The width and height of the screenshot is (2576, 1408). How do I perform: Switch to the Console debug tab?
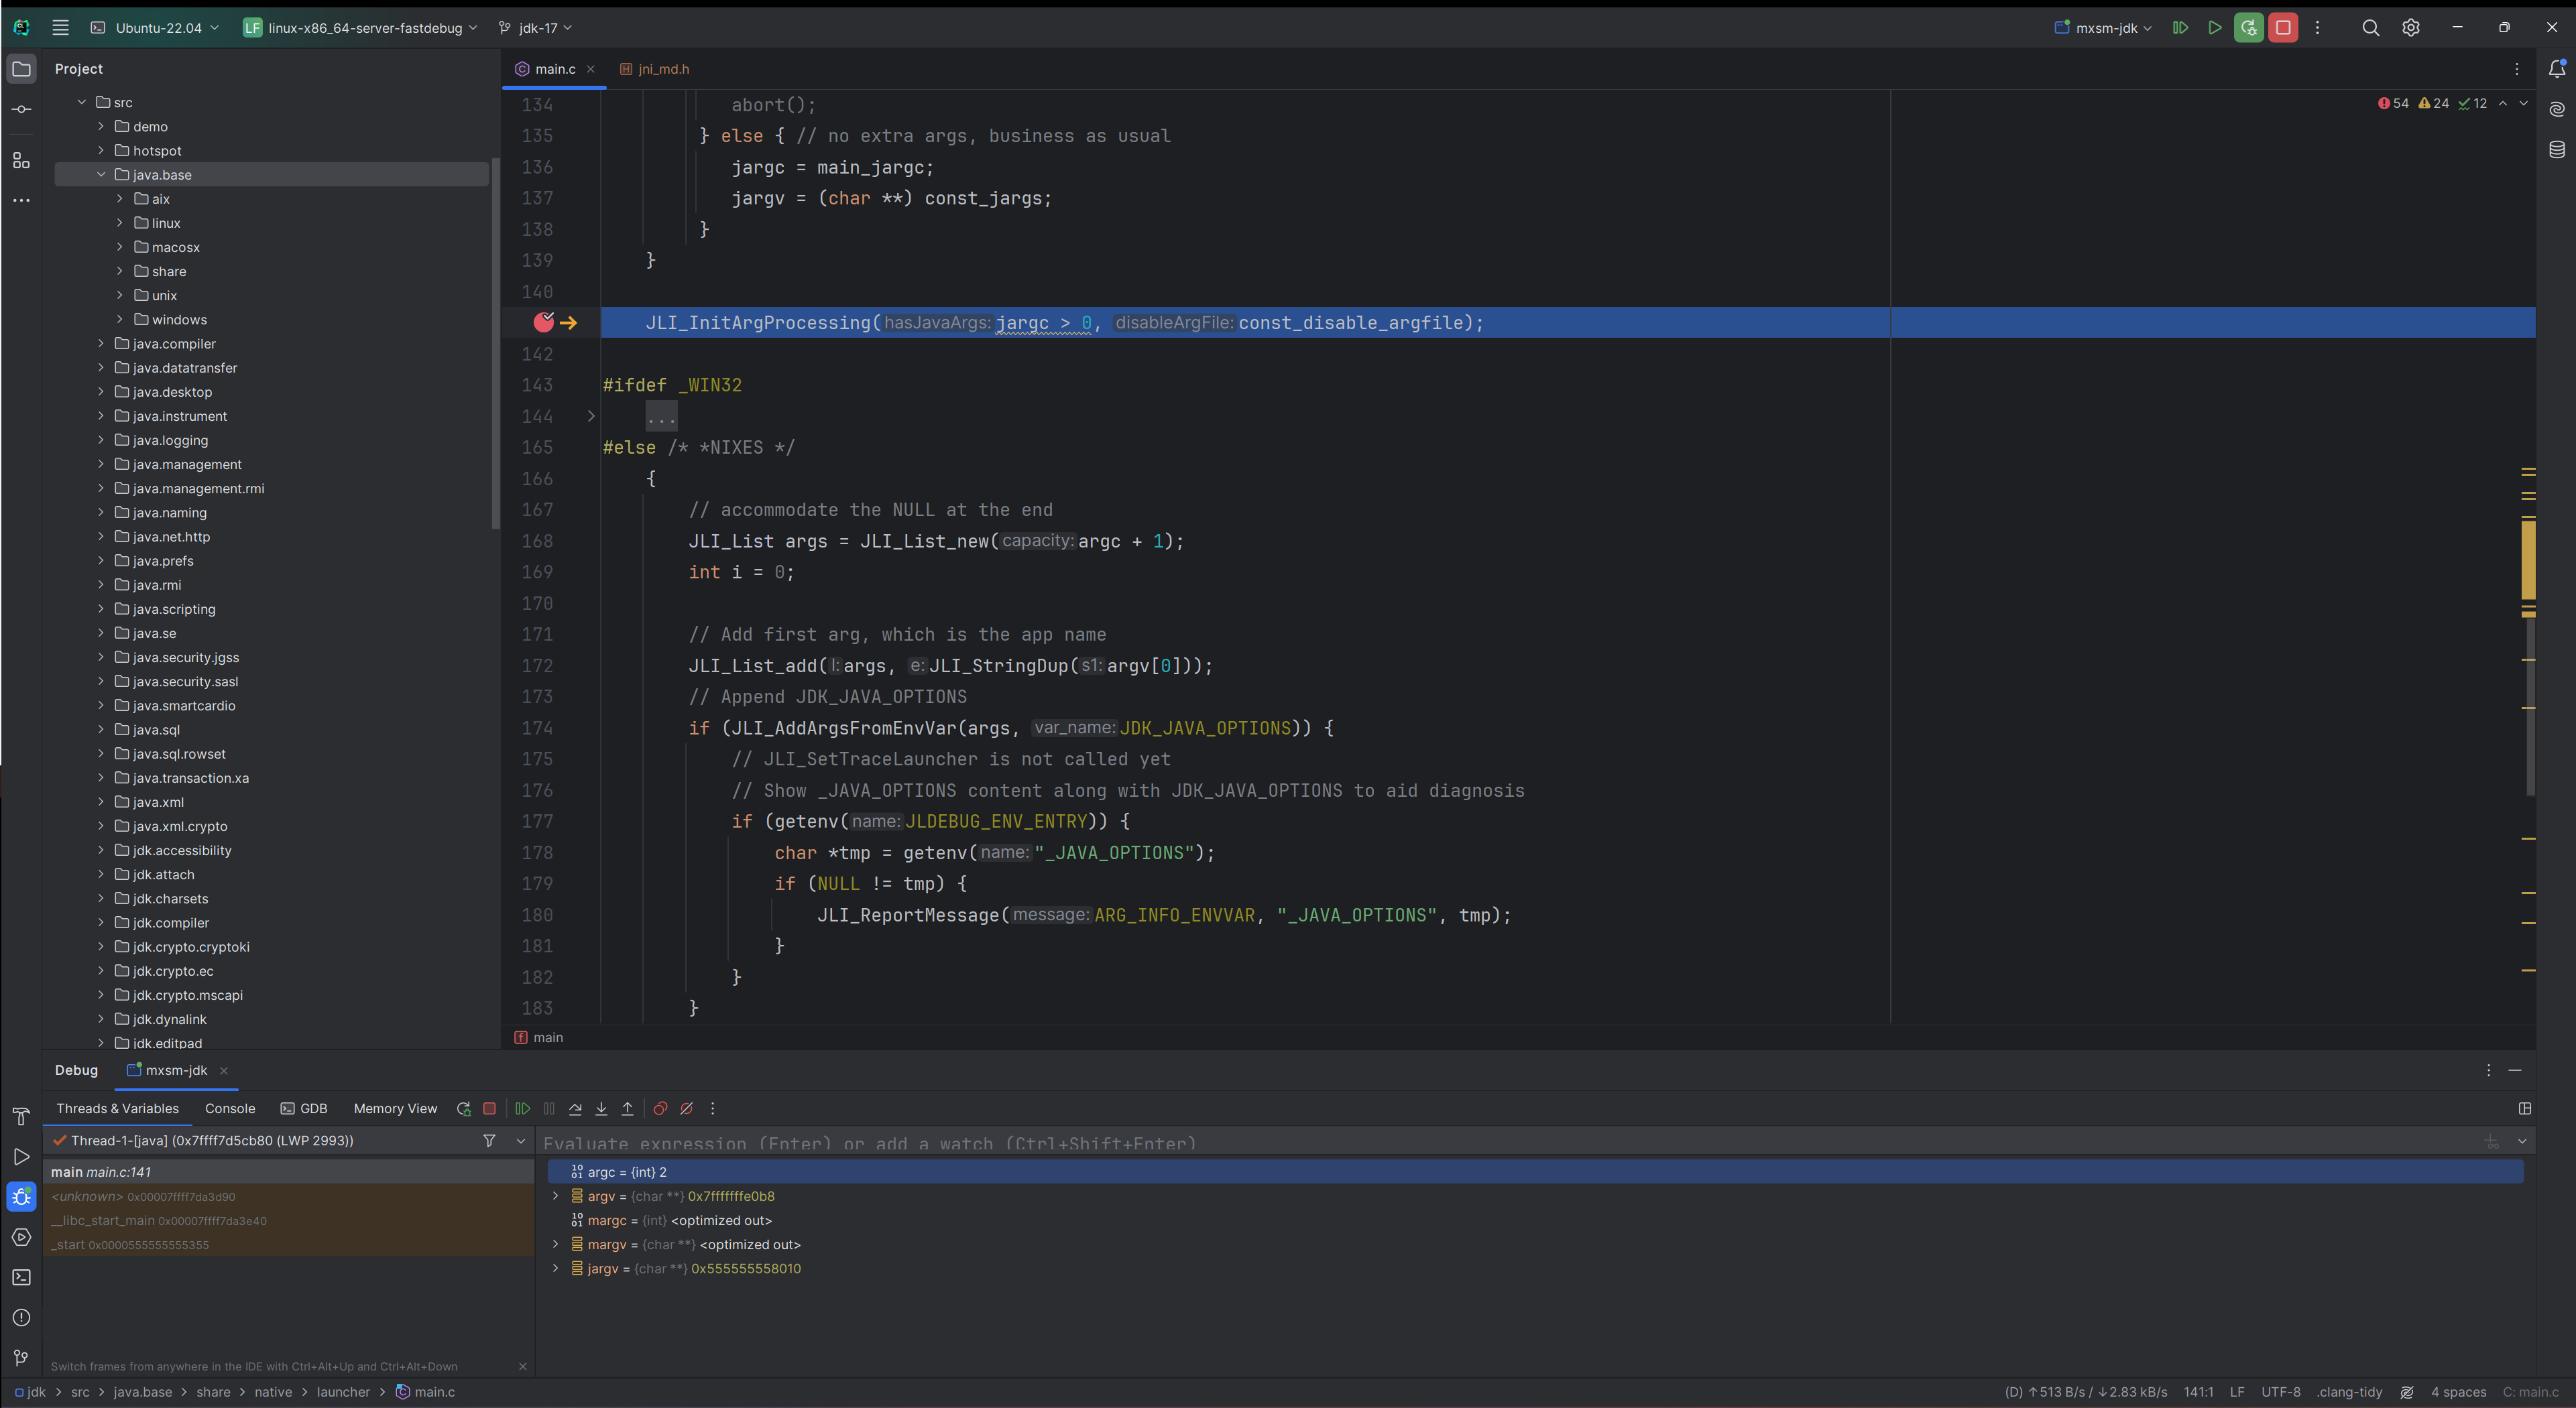pos(229,1108)
